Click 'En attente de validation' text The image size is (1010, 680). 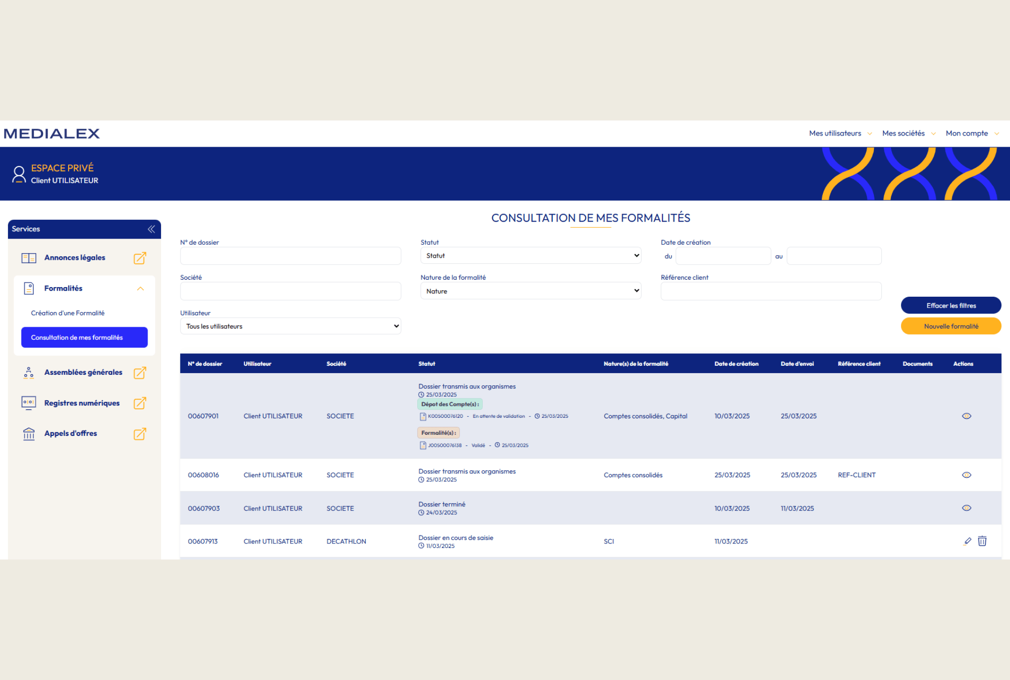499,416
